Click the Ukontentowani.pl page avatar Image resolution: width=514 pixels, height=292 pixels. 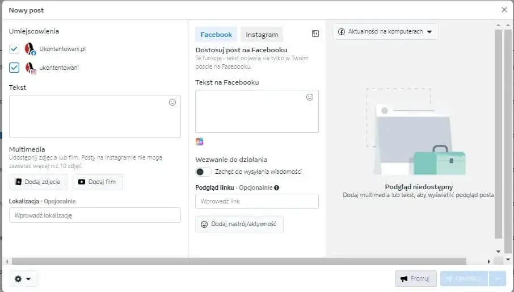[30, 49]
